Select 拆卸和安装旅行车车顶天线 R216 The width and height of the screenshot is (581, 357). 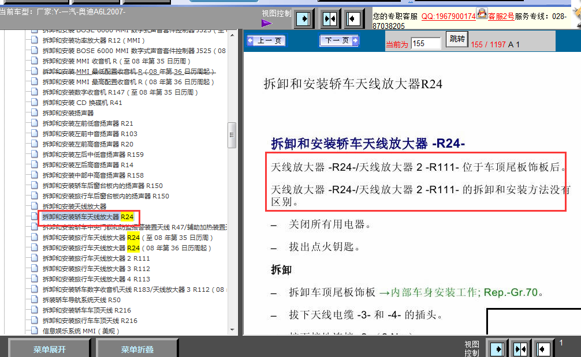90,320
